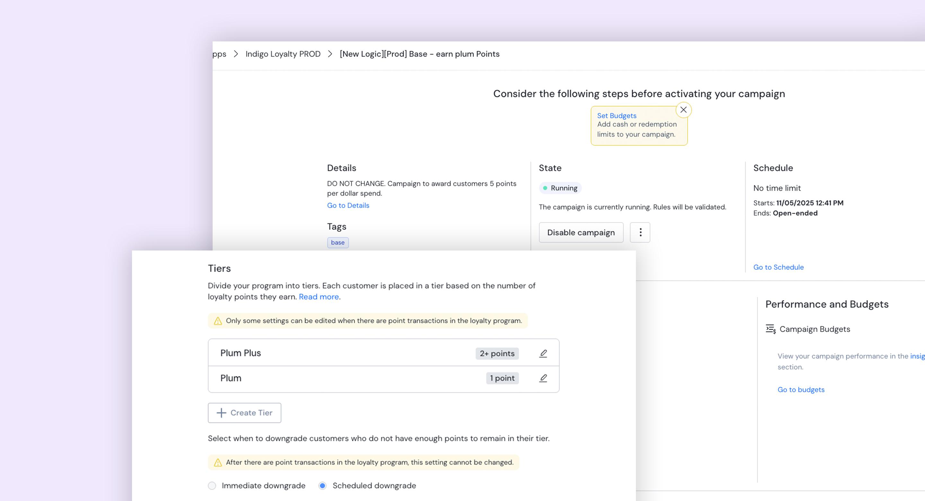The image size is (925, 501).
Task: Follow the Go to Schedule link
Action: coord(779,267)
